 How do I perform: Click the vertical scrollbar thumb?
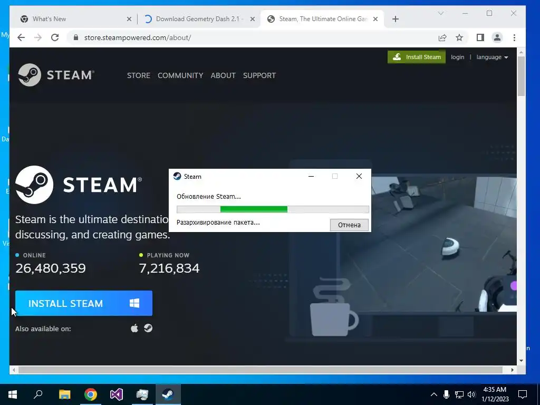click(x=521, y=76)
